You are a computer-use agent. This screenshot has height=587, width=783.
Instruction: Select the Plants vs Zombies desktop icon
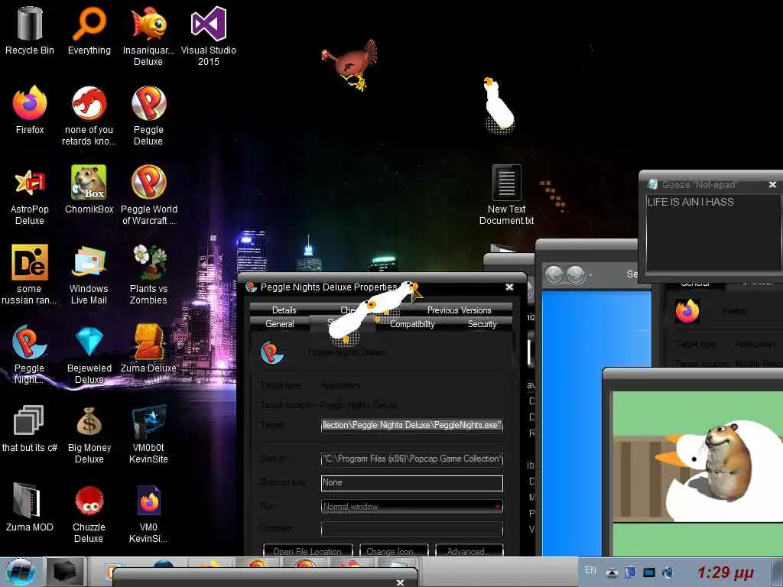(148, 274)
